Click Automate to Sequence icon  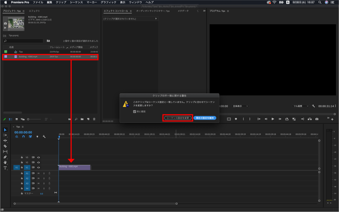point(70,119)
